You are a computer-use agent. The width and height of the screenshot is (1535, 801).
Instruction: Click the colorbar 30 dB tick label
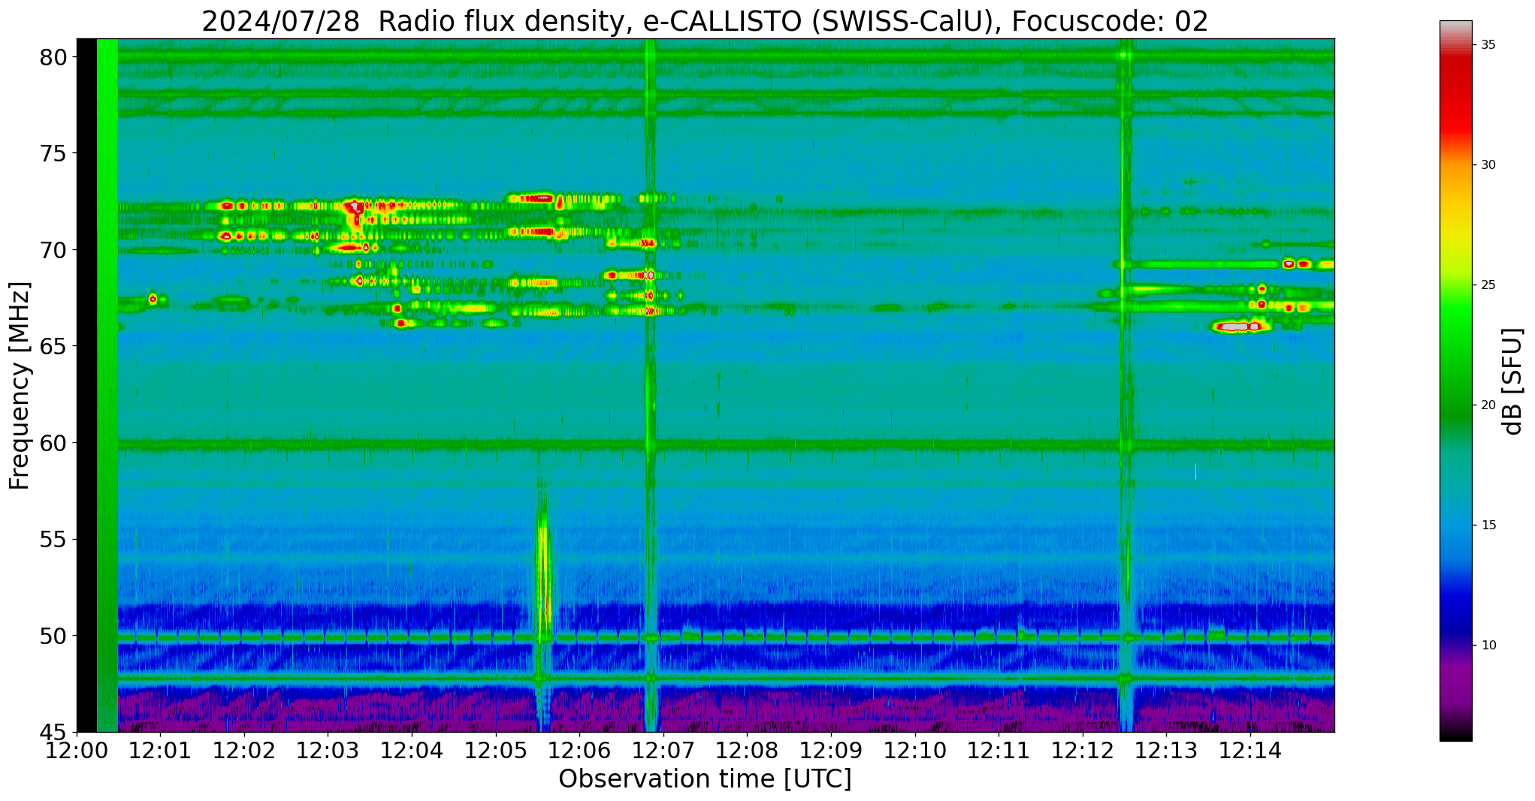coord(1488,165)
